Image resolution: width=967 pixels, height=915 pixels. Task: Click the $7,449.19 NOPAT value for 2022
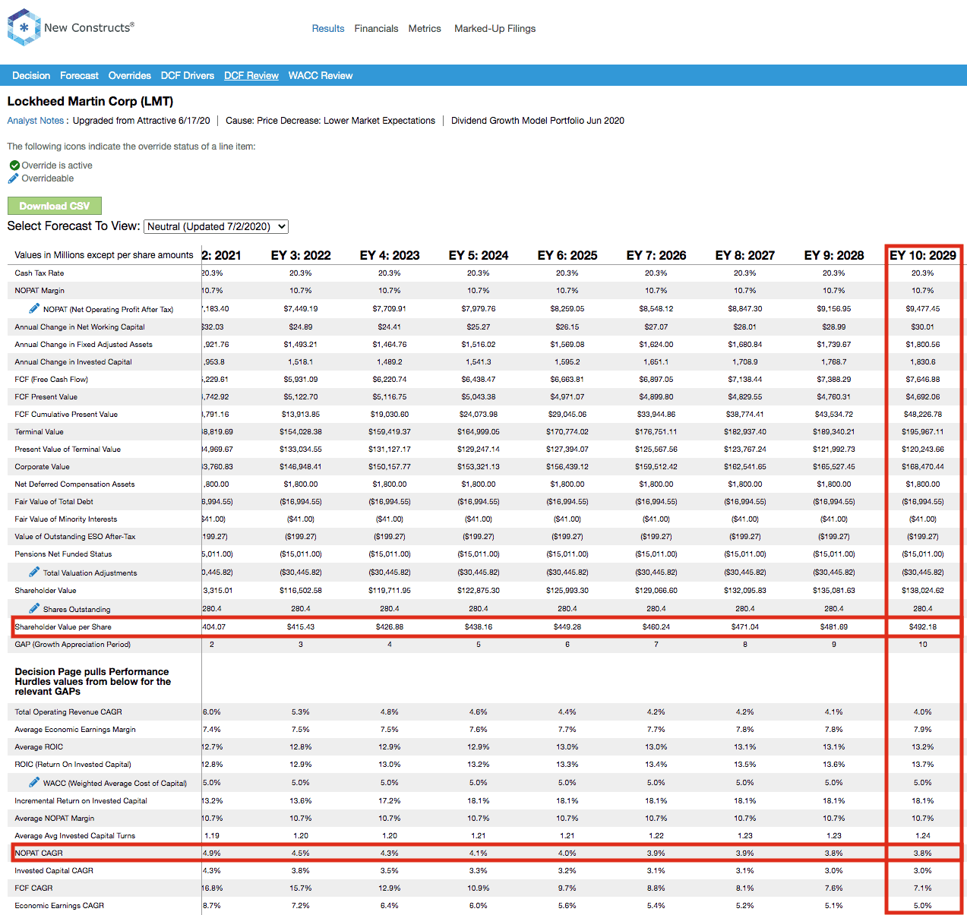pyautogui.click(x=301, y=309)
